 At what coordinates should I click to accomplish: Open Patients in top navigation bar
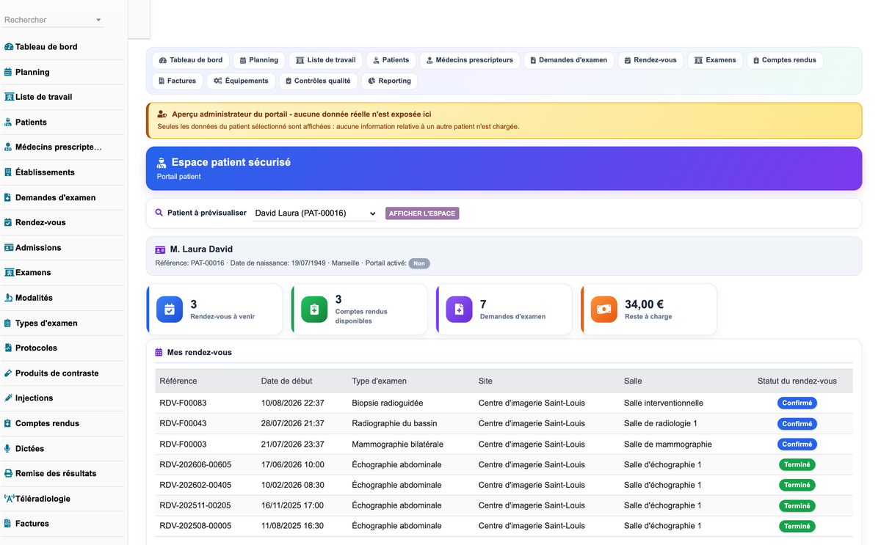tap(391, 60)
